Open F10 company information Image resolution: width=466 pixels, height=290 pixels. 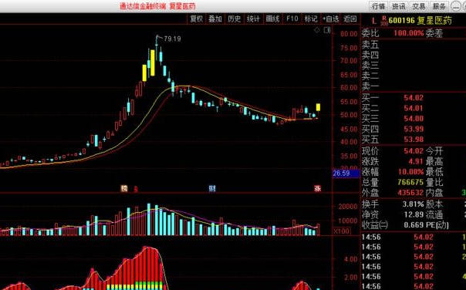click(x=292, y=19)
